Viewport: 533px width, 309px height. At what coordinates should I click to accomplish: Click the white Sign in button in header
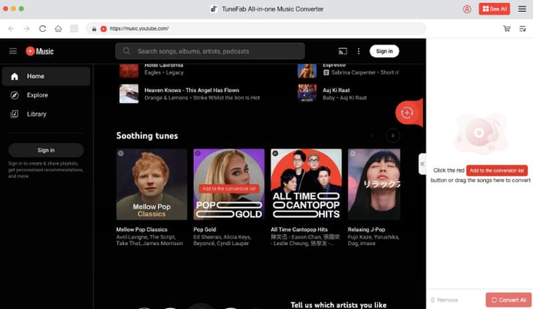click(x=384, y=51)
